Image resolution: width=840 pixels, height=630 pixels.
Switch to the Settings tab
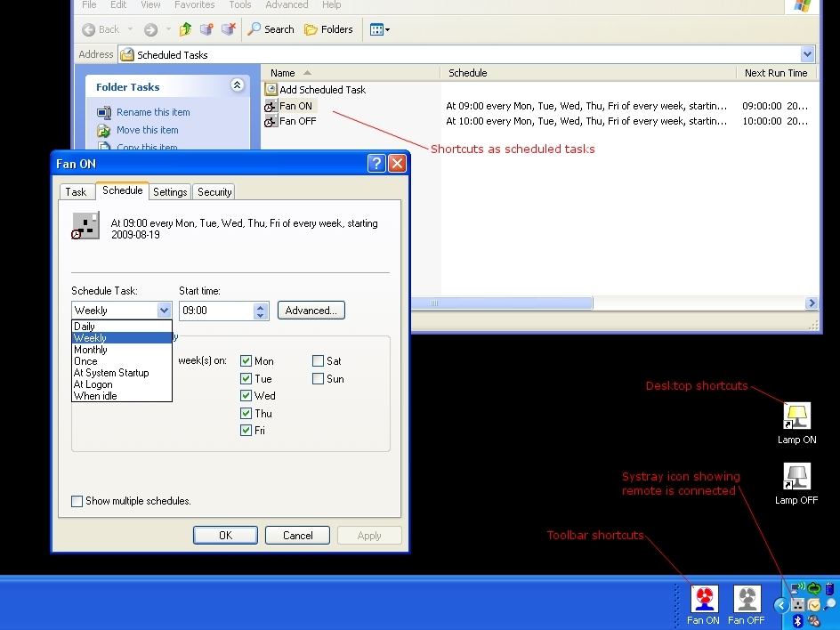[x=170, y=192]
